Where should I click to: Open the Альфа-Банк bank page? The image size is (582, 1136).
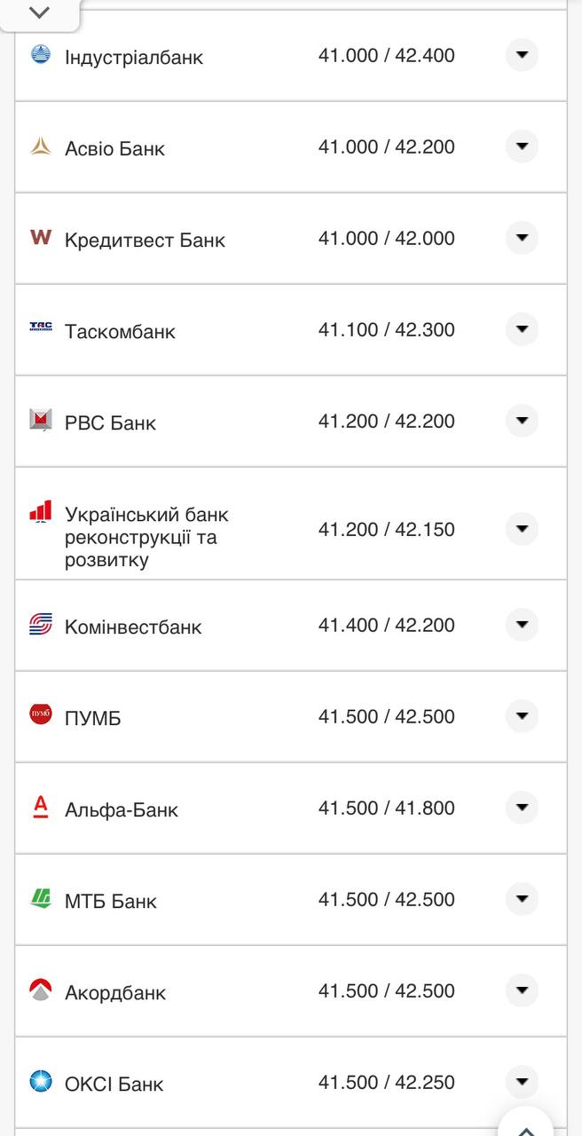coord(120,809)
